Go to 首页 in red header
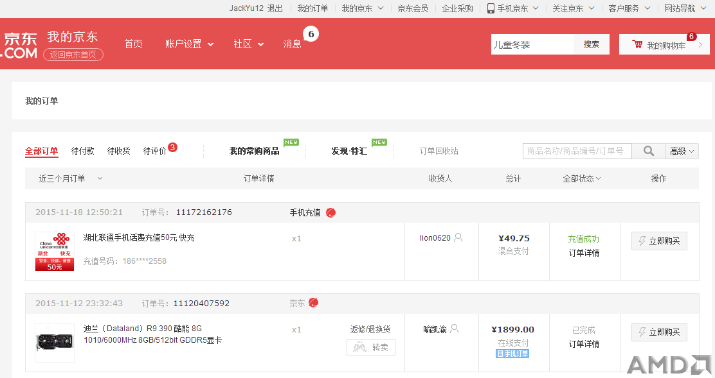 pos(134,44)
